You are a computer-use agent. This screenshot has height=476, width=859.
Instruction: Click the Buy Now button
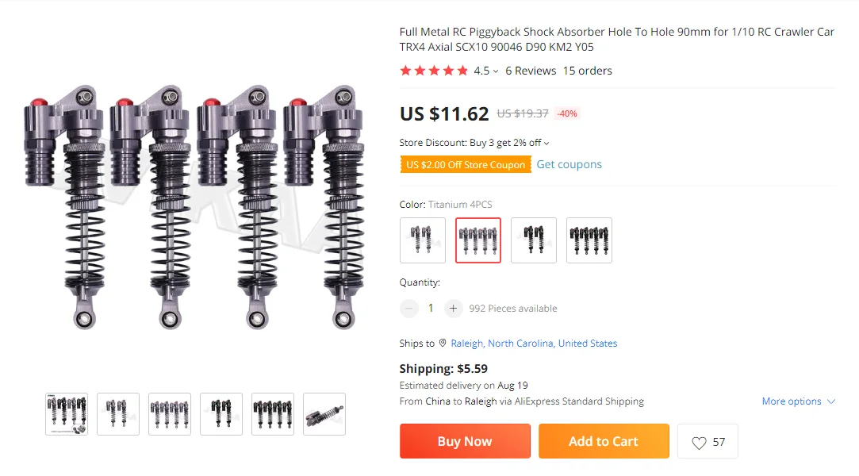pyautogui.click(x=465, y=441)
